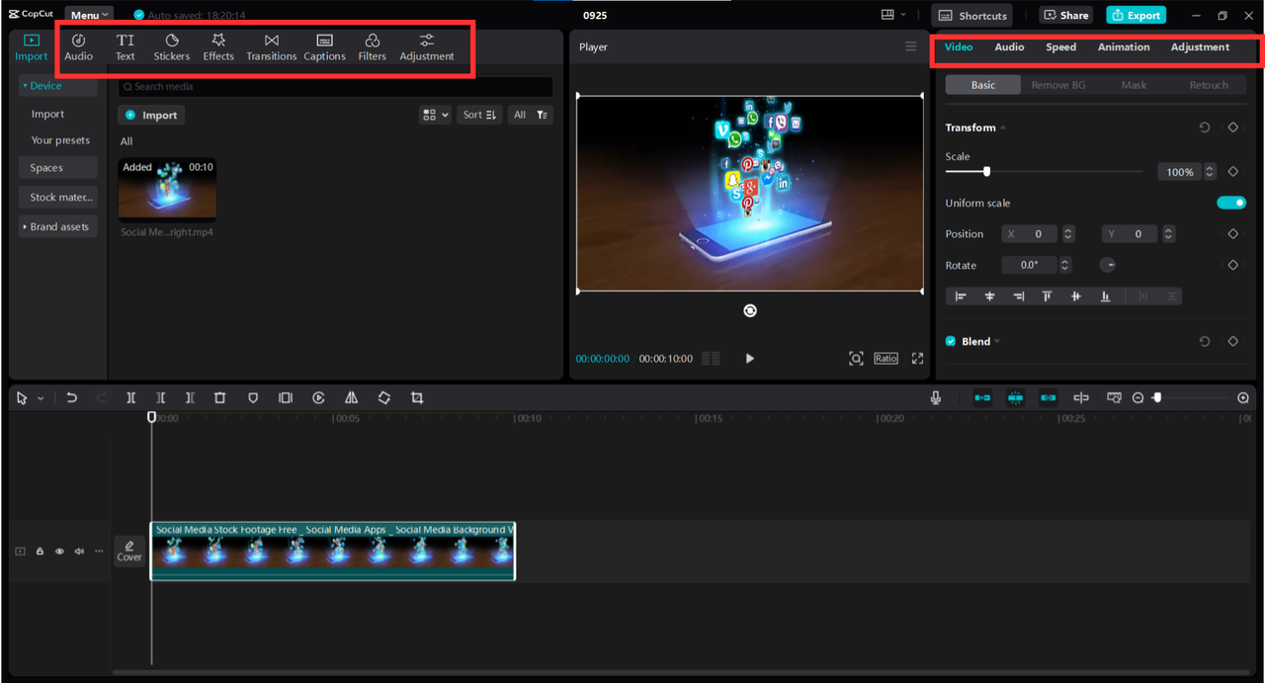Open the layout dropdown beside Shortcuts
The height and width of the screenshot is (683, 1265).
[x=892, y=15]
